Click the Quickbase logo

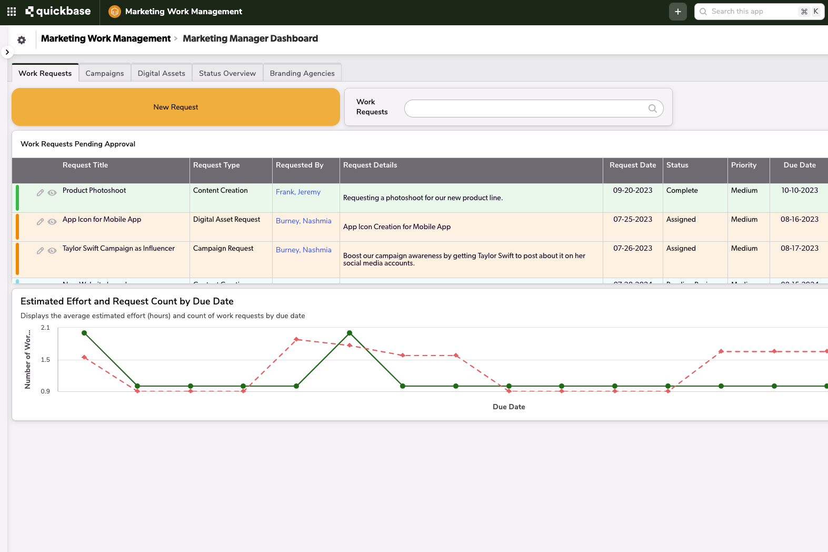(58, 12)
